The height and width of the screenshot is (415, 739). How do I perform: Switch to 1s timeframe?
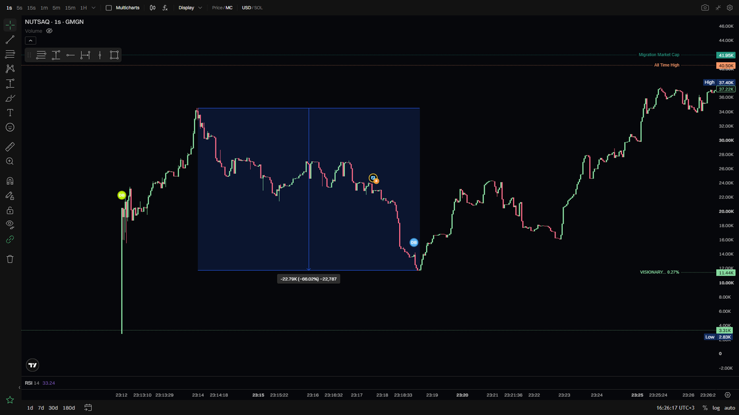pyautogui.click(x=9, y=8)
